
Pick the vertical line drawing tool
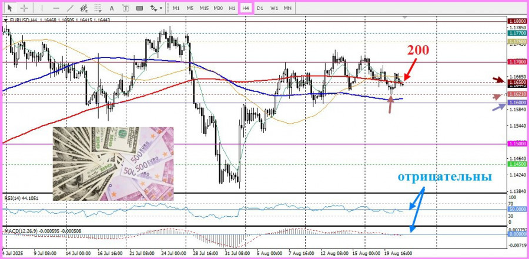(42, 8)
